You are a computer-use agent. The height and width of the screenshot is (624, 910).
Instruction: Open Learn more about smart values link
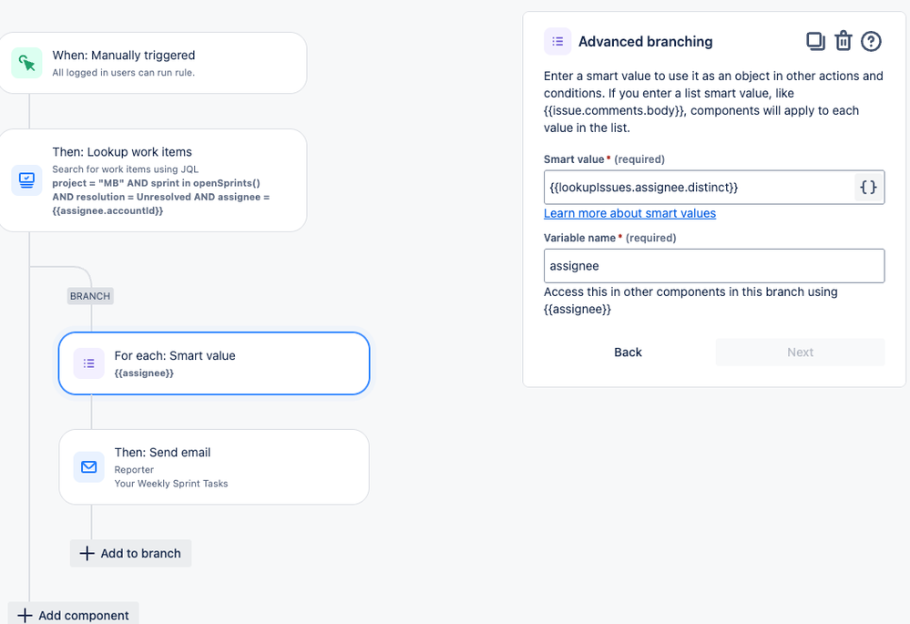tap(629, 213)
